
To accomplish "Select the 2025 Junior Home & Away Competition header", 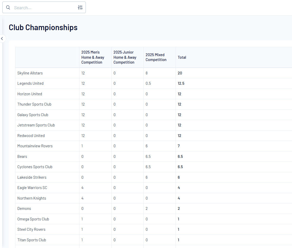I will (x=125, y=57).
